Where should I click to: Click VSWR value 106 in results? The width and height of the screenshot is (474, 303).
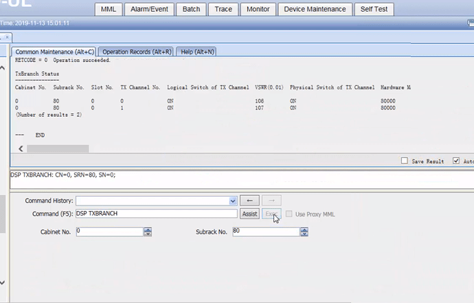pyautogui.click(x=260, y=101)
